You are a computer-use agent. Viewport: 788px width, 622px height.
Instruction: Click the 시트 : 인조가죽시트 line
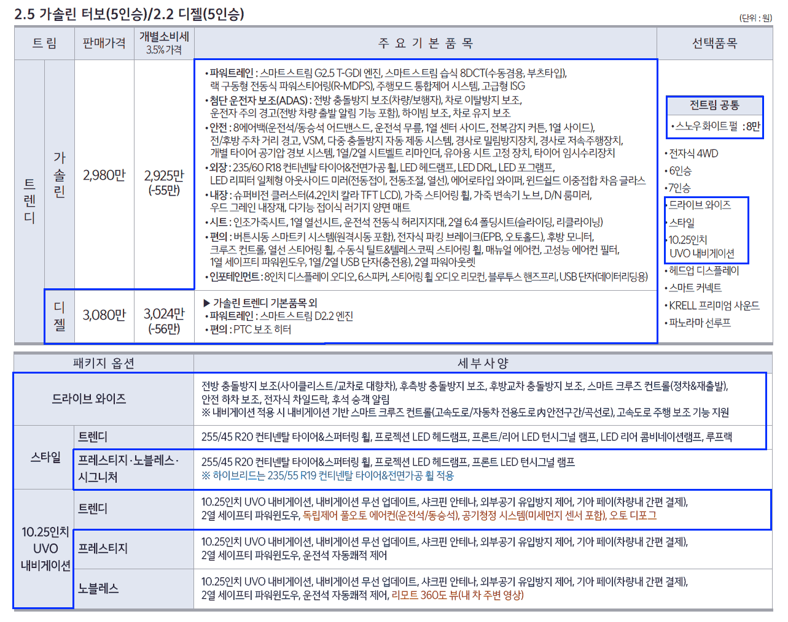(404, 222)
